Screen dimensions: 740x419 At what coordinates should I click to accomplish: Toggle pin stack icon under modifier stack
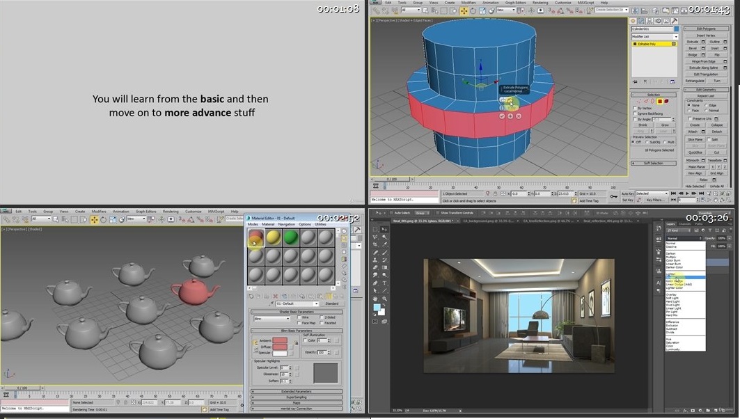click(x=635, y=81)
